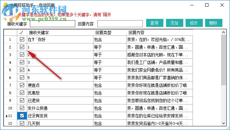Click the checkmark column header
Image resolution: width=230 pixels, height=130 pixels.
click(22, 32)
